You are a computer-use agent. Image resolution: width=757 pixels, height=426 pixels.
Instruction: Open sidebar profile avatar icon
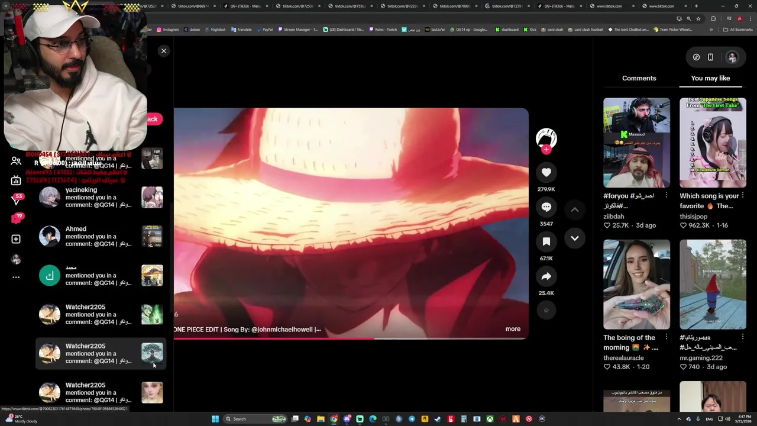point(16,259)
